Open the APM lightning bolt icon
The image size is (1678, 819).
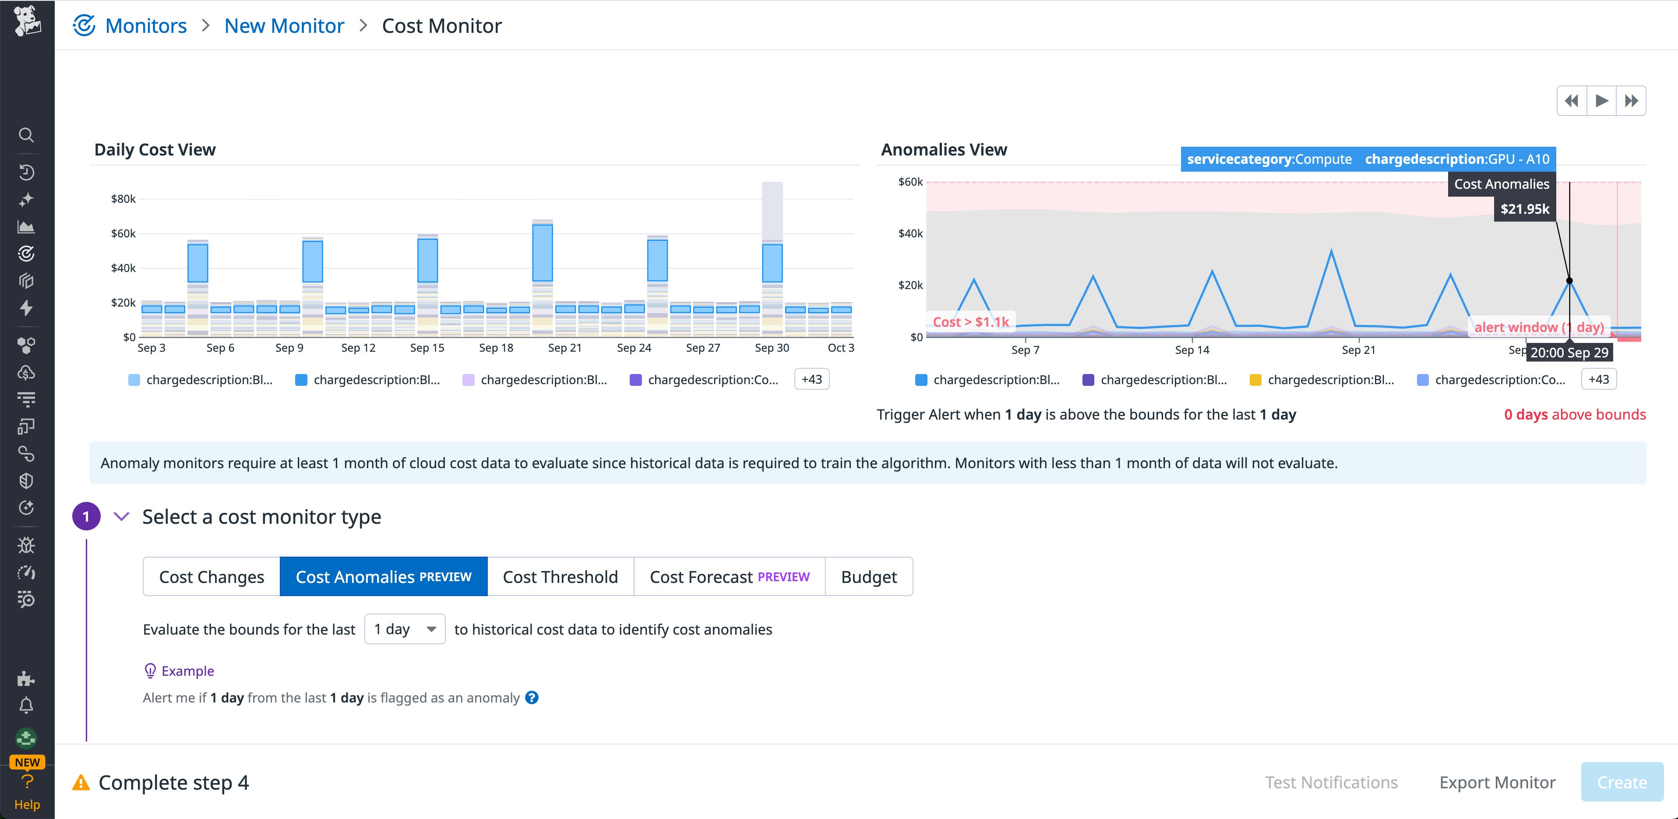point(26,307)
